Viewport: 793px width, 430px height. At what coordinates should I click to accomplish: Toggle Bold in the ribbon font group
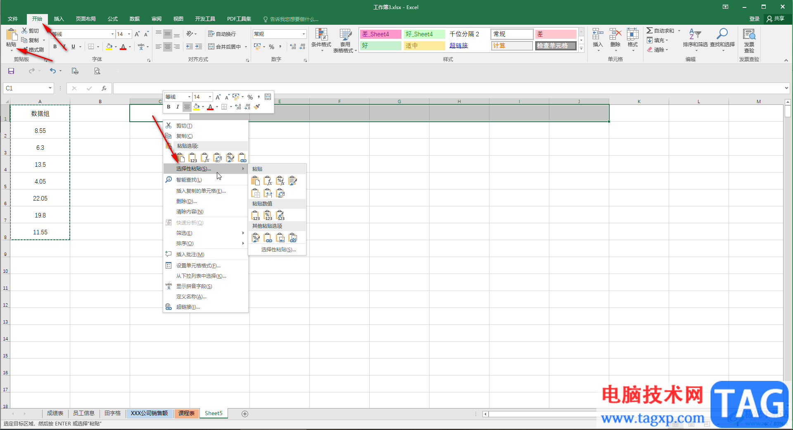[55, 47]
